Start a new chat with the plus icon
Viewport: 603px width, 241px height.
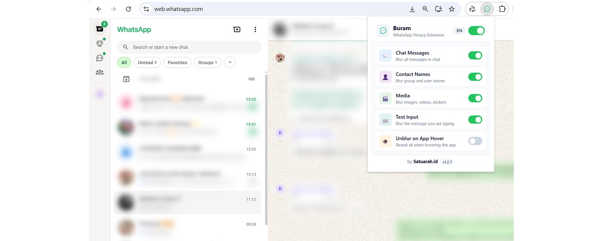237,29
